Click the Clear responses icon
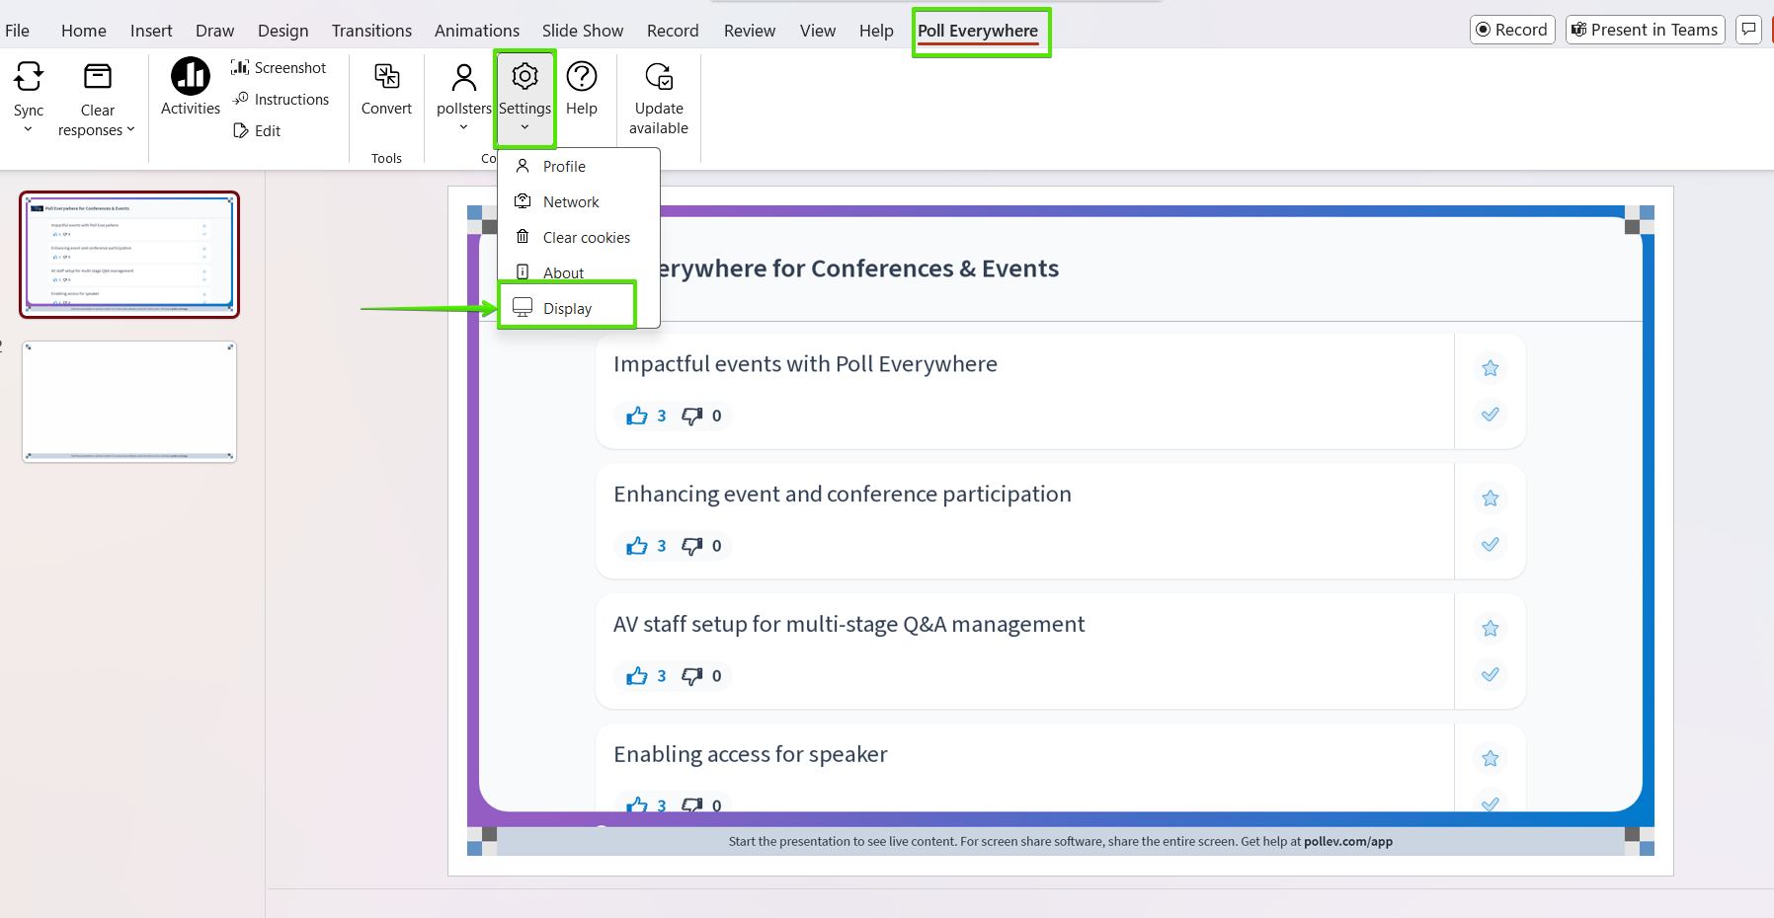The height and width of the screenshot is (918, 1774). pyautogui.click(x=98, y=76)
